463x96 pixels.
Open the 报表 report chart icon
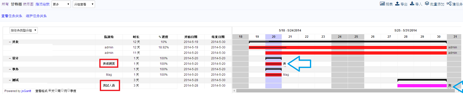[x=382, y=3]
